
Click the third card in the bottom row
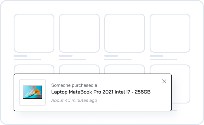[125, 69]
